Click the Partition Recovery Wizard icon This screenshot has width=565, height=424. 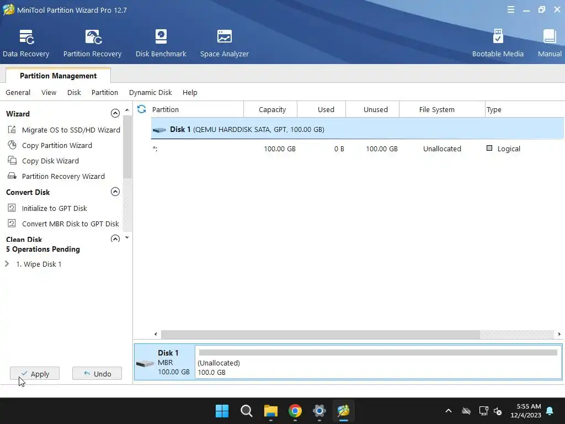[x=12, y=176]
